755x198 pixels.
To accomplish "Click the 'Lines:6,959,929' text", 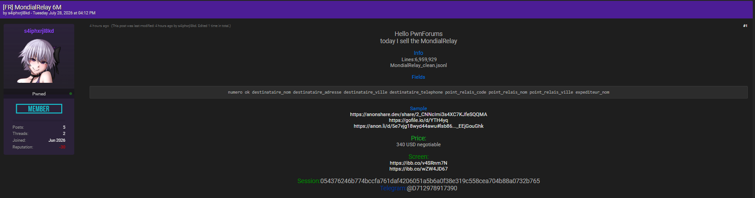I will pos(419,59).
